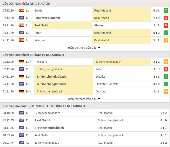Expand more B. Monchengladbach matches link

click(82, 99)
